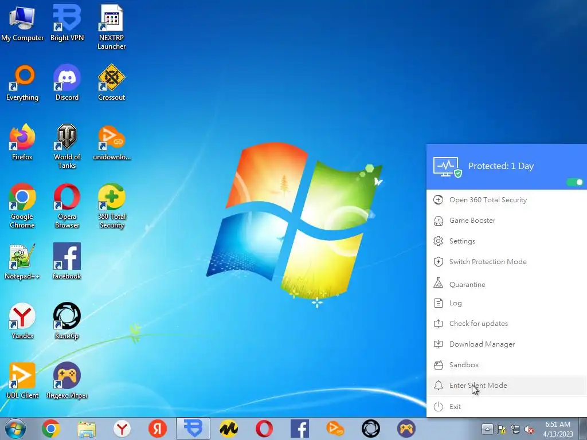587x440 pixels.
Task: Open the Quarantine entry
Action: [507, 284]
